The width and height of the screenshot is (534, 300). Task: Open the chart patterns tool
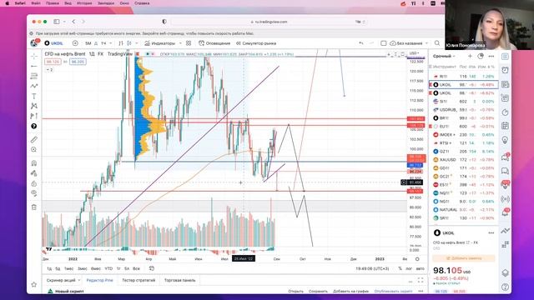point(33,106)
